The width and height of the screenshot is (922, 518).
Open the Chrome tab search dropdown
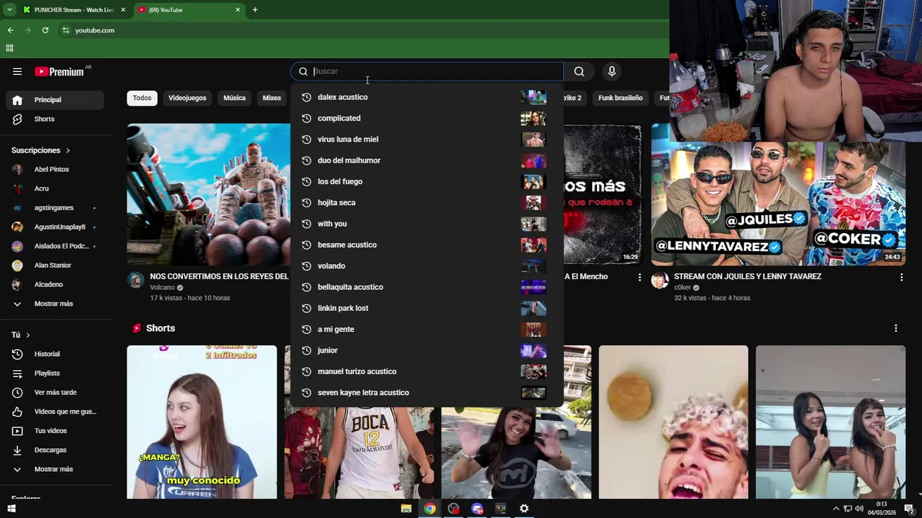coord(9,10)
